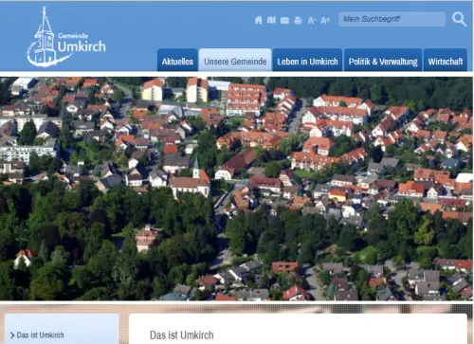This screenshot has height=344, width=474.
Task: Open the sitemap map icon
Action: (x=271, y=20)
